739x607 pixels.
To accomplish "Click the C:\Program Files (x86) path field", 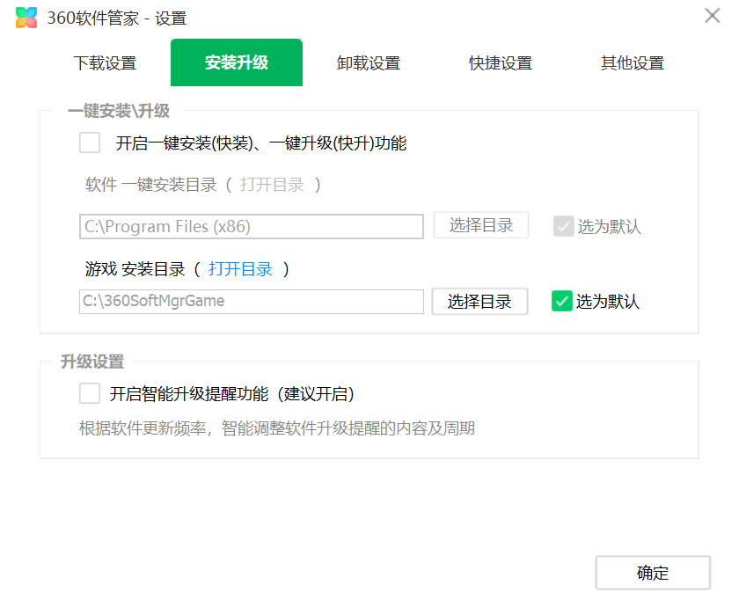I will pos(252,227).
